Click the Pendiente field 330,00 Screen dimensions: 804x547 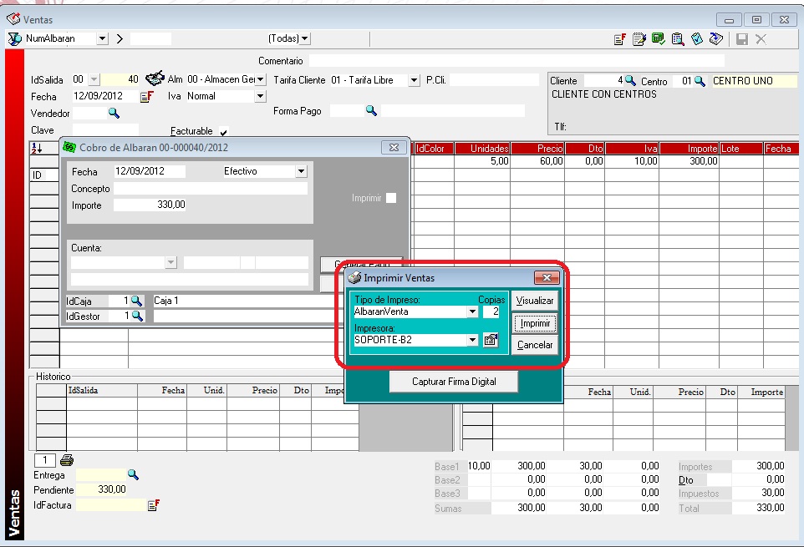click(101, 489)
